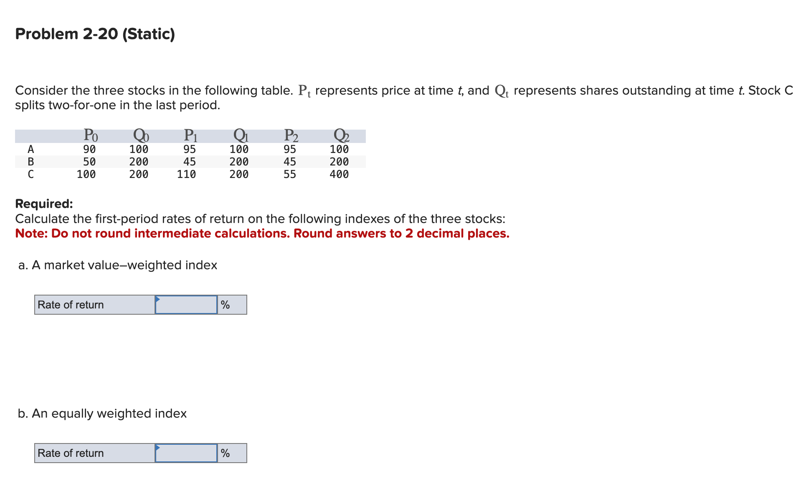Click the first % symbol label
The height and width of the screenshot is (486, 811).
tap(226, 305)
